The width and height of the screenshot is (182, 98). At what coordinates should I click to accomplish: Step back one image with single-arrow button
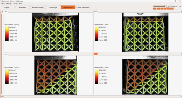click(x=162, y=9)
